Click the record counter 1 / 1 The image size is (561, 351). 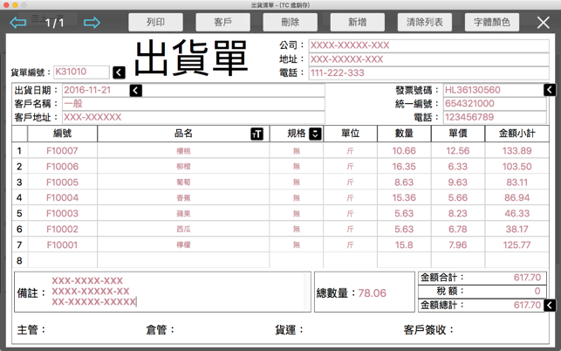click(x=55, y=23)
